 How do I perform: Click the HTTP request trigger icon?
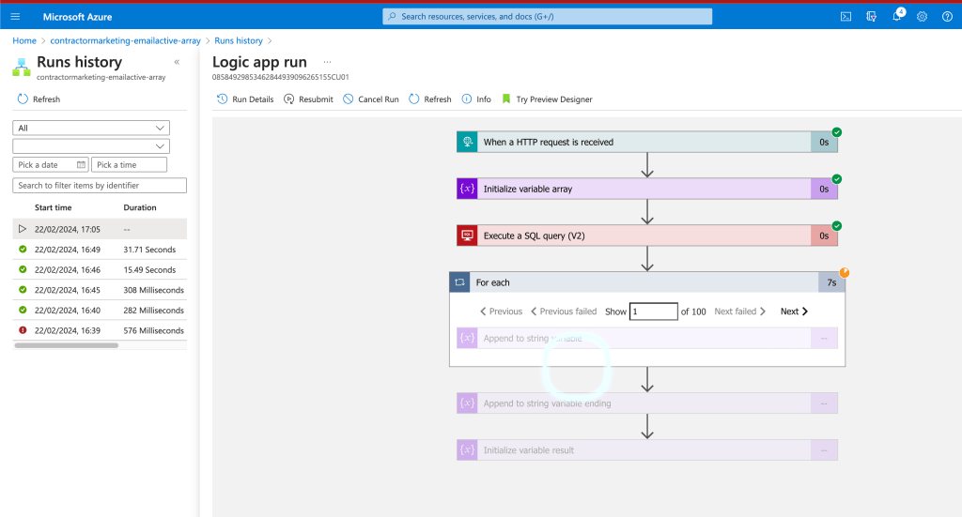coord(468,142)
